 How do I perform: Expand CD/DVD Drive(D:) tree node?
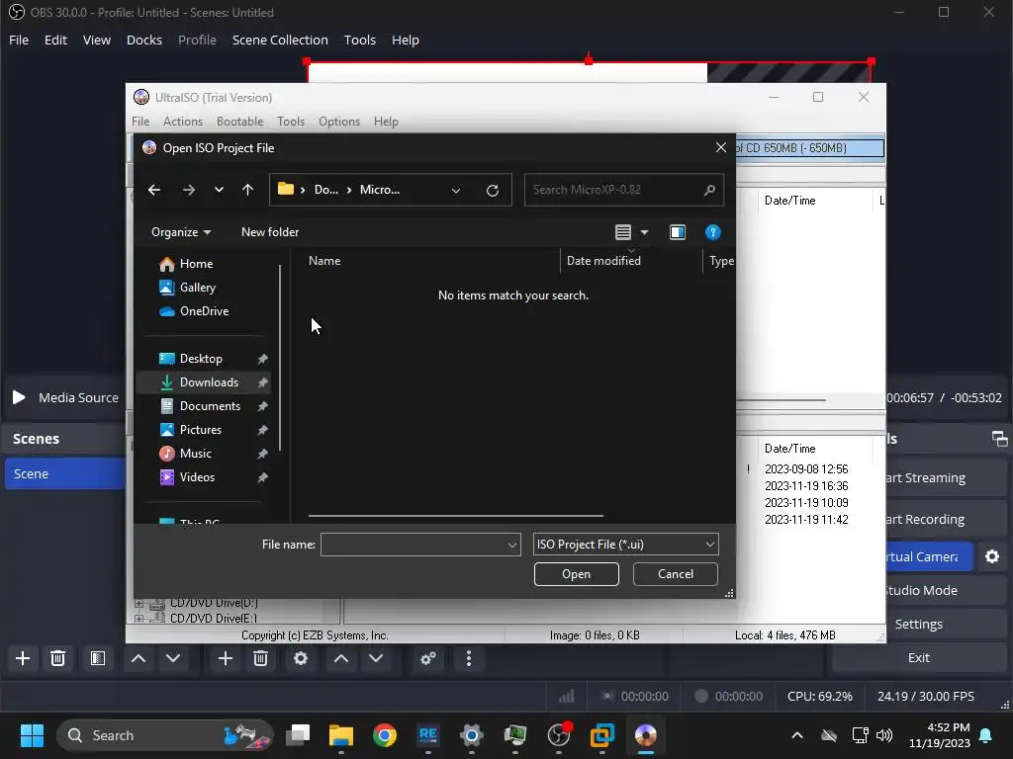(138, 604)
